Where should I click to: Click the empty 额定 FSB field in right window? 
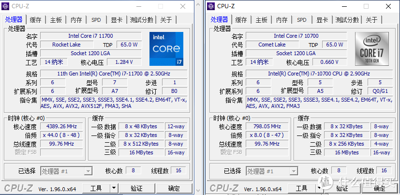pos(267,152)
